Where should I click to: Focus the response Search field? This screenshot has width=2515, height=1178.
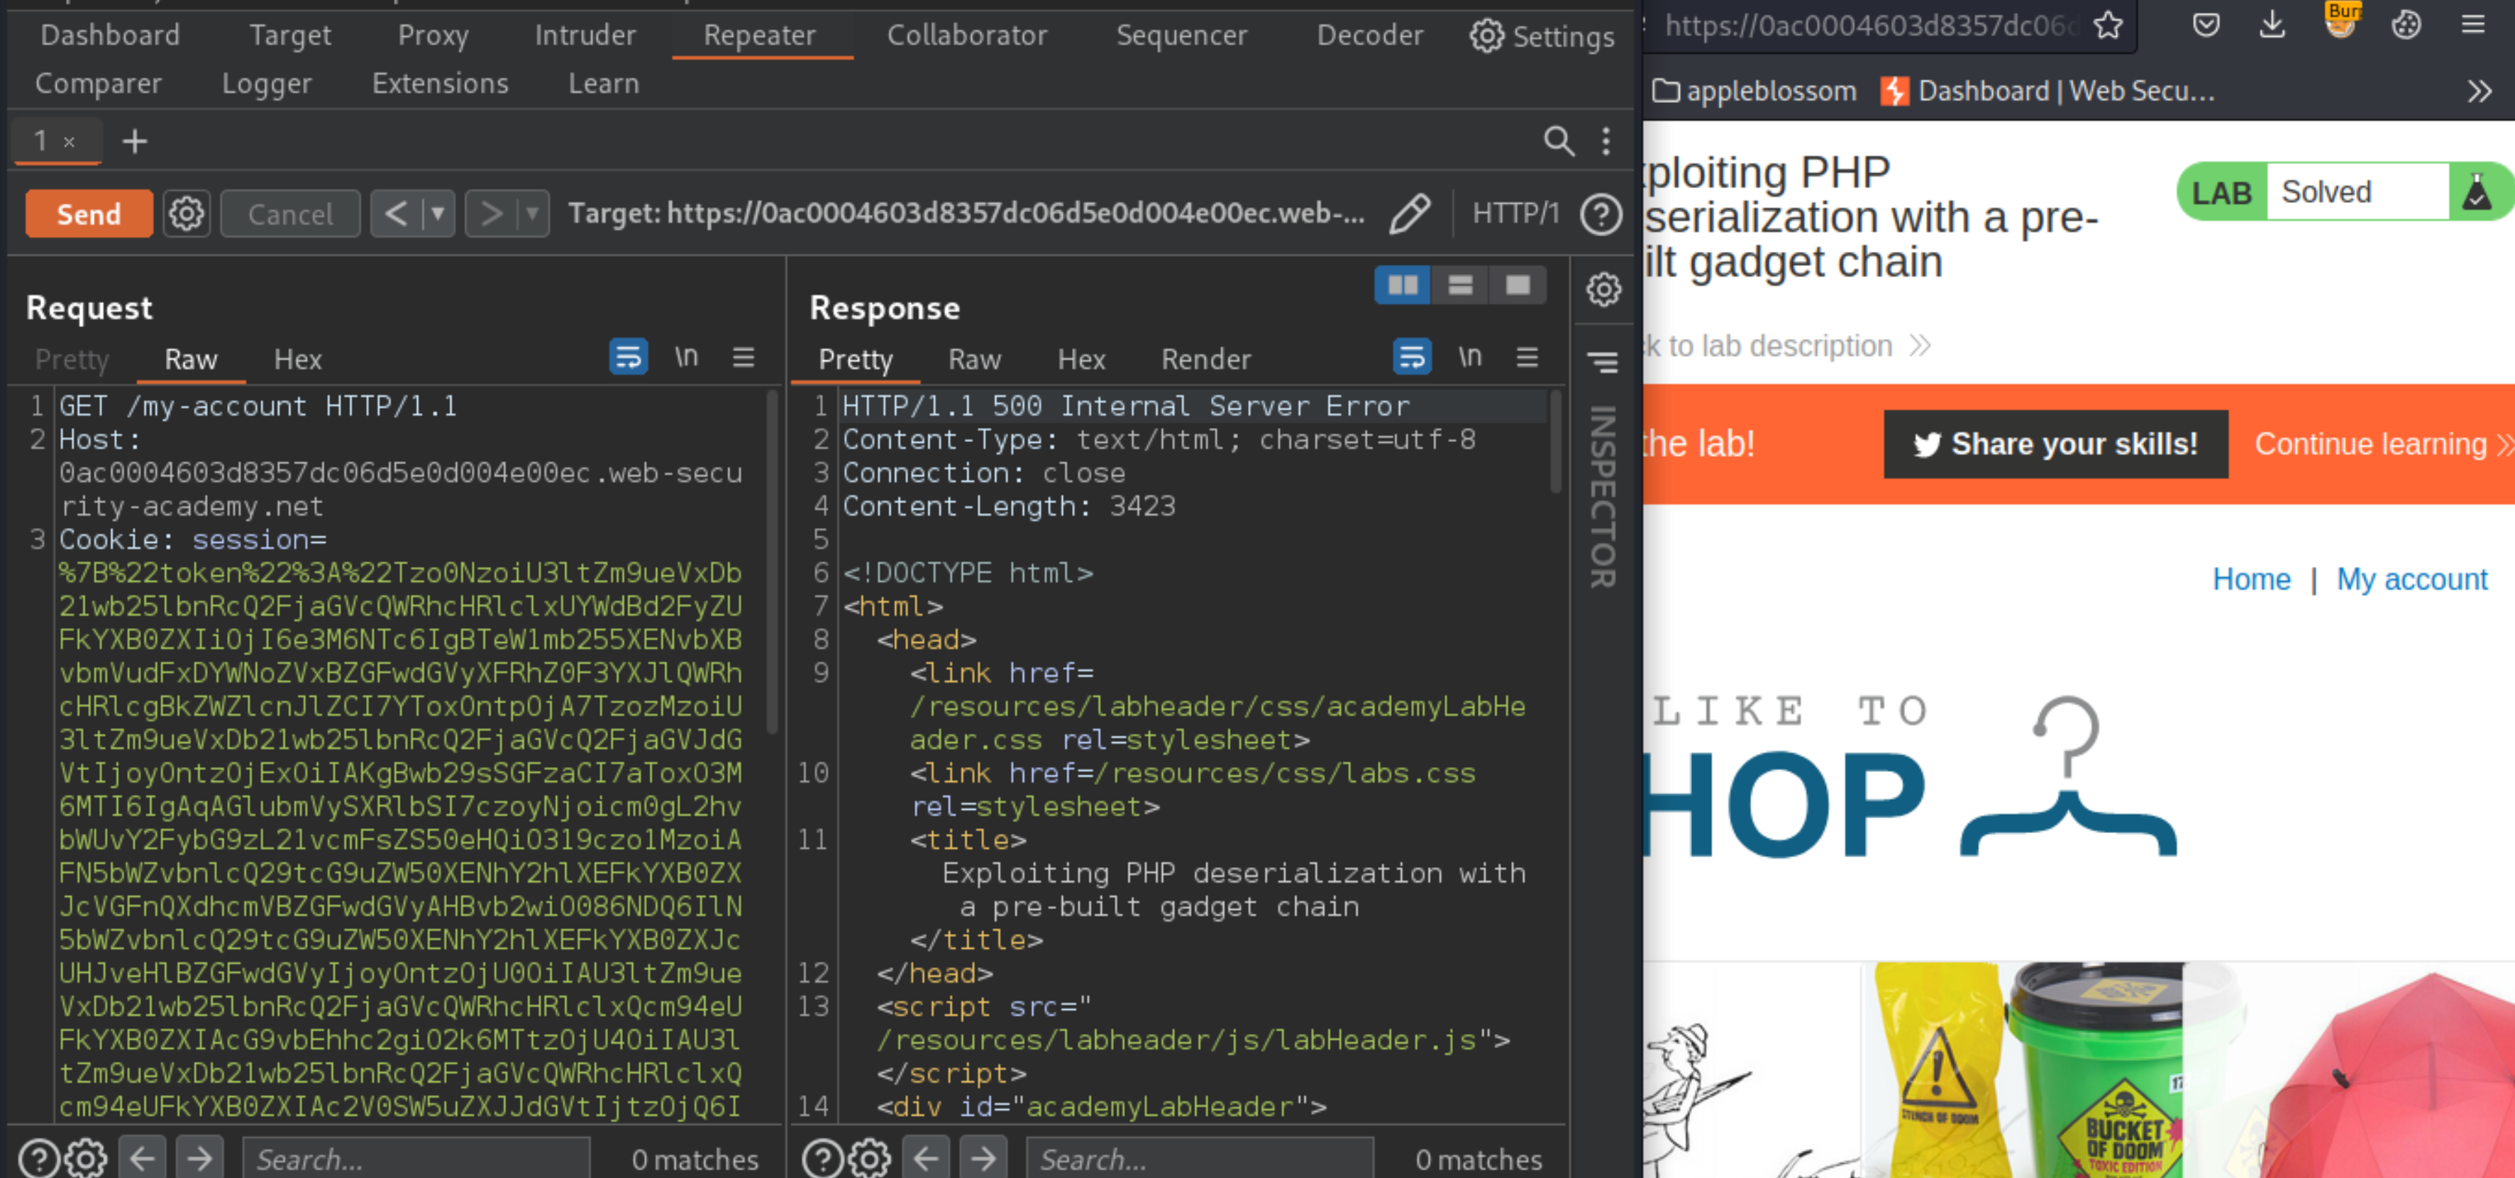[x=1200, y=1158]
